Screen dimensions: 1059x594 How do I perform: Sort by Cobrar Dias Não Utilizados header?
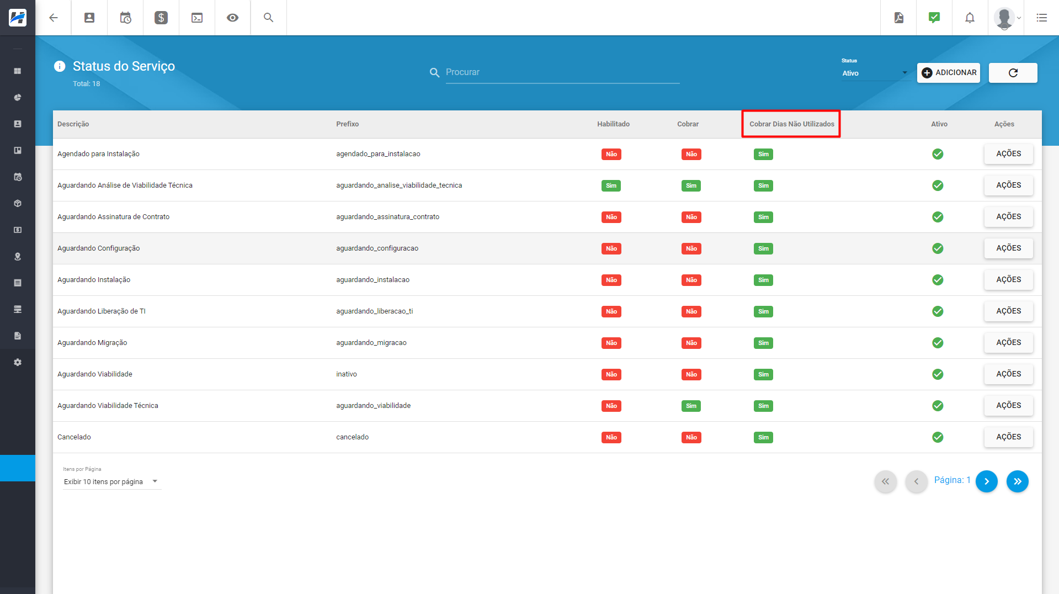coord(791,124)
